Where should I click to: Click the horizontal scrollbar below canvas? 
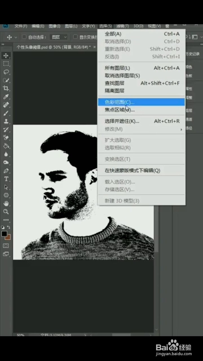[x=121, y=335]
